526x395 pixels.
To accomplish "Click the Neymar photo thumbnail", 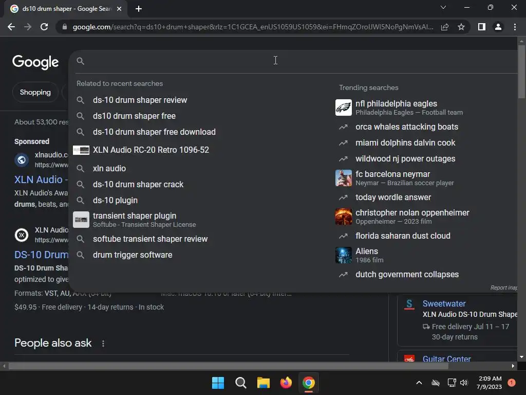I will click(344, 178).
